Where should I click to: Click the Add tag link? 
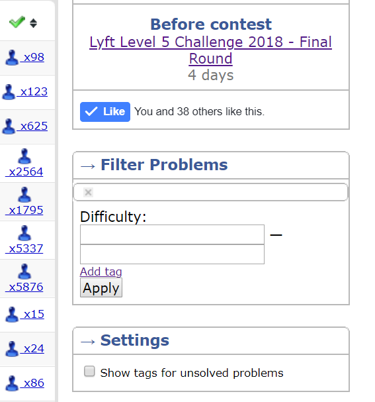tap(101, 272)
